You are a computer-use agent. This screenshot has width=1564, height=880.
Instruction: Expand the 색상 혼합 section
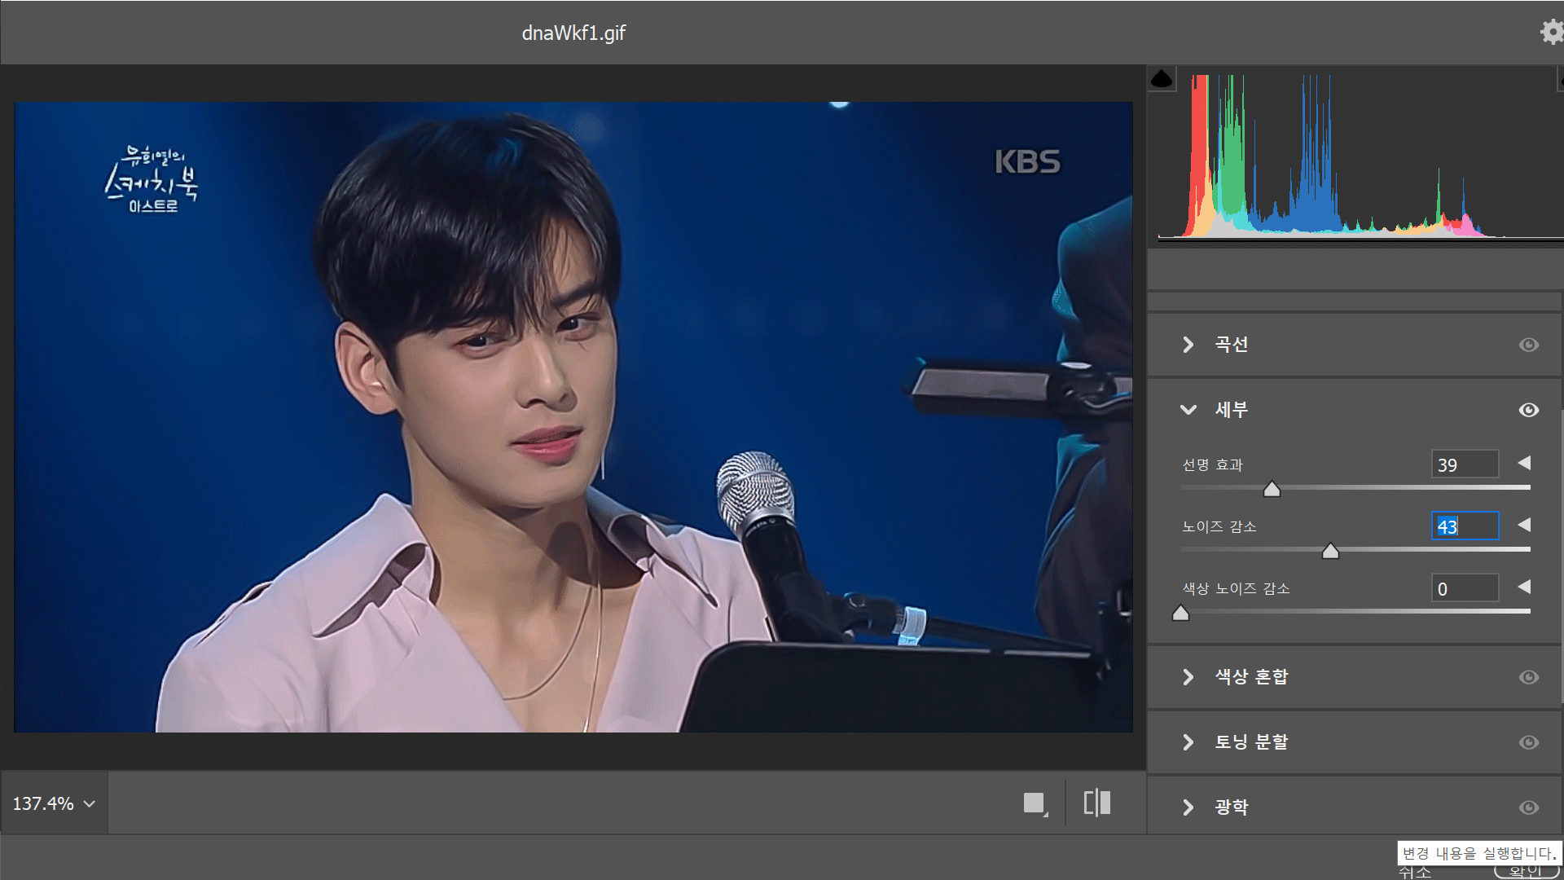[1188, 677]
